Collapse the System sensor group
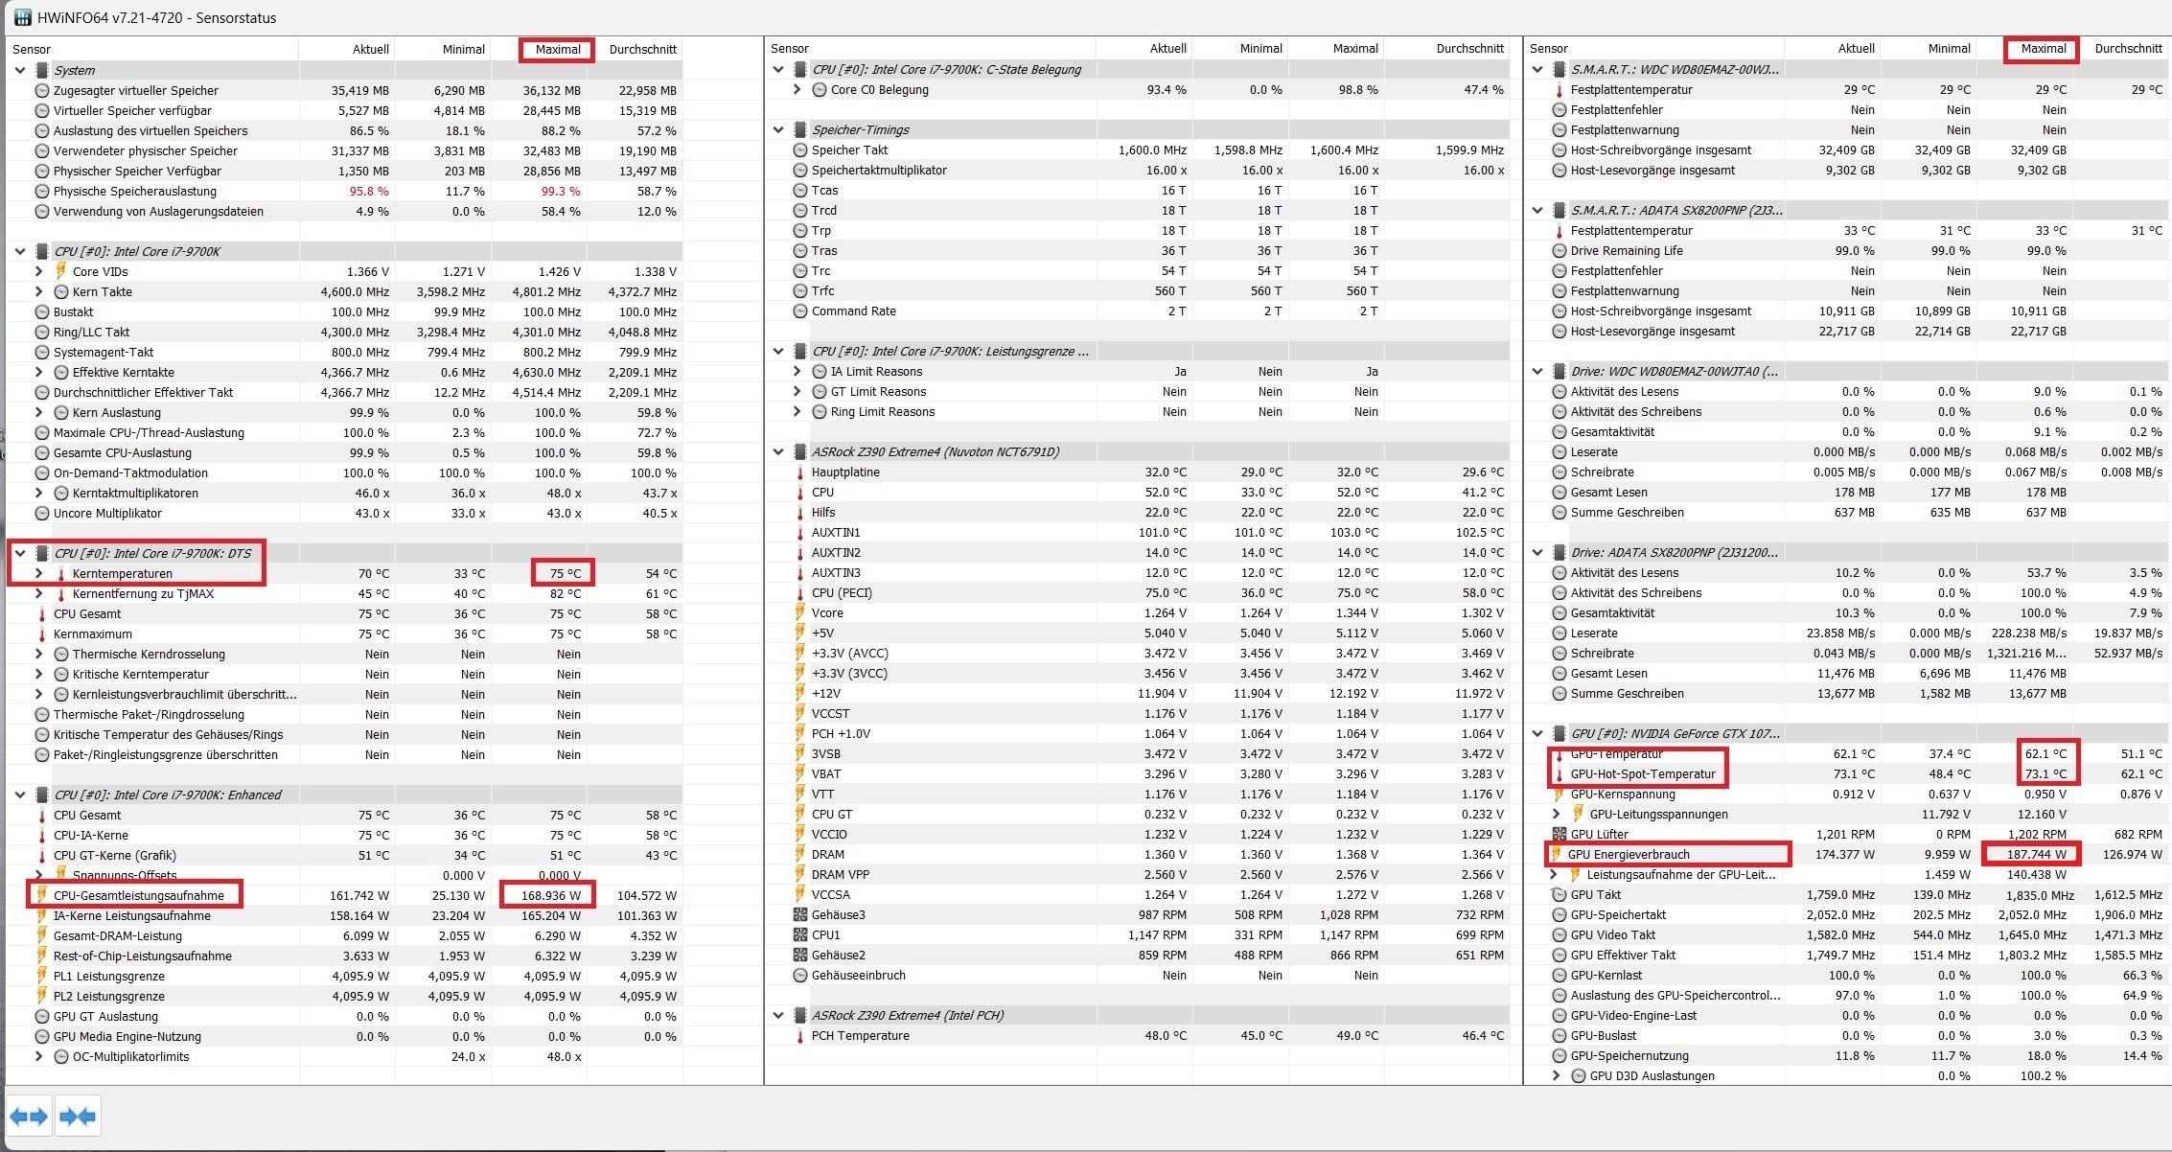The image size is (2172, 1152). tap(20, 71)
